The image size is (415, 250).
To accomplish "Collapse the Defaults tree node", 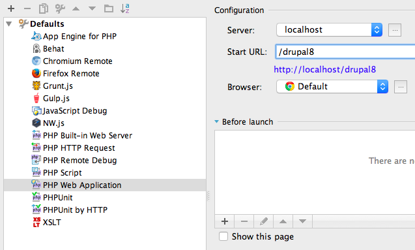I will [9, 24].
